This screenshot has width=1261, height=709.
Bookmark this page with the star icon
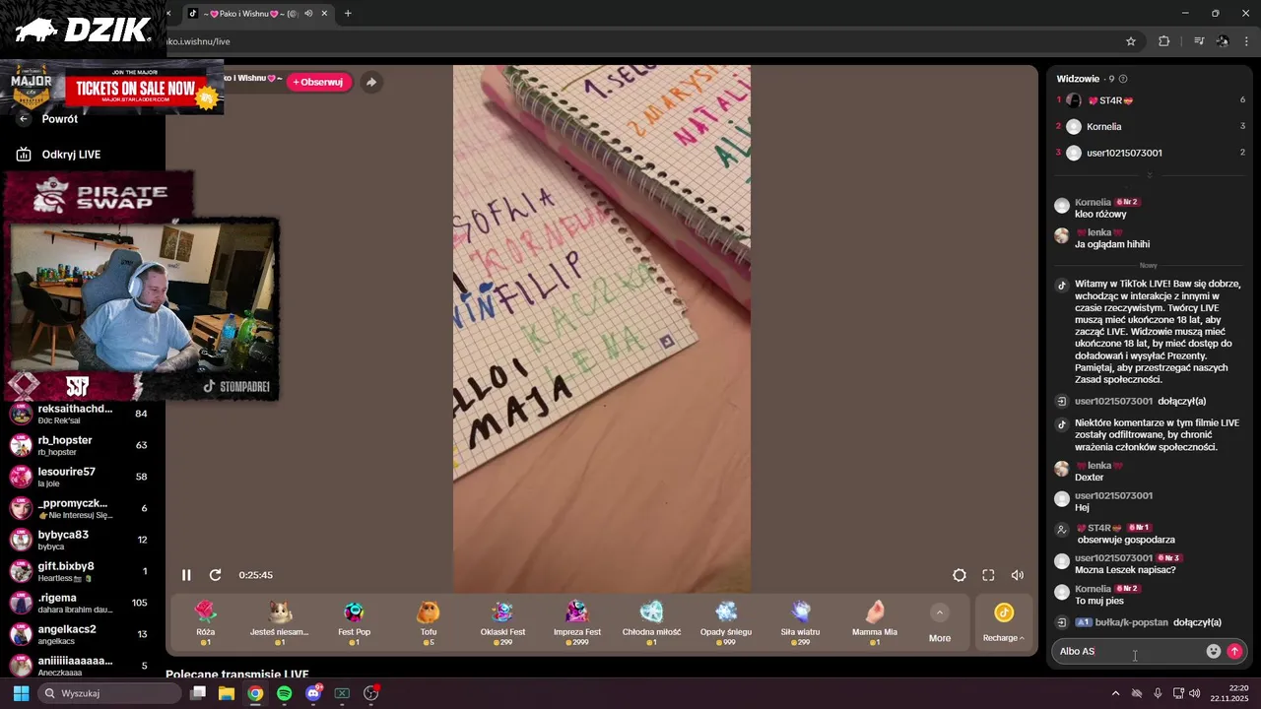click(1131, 41)
